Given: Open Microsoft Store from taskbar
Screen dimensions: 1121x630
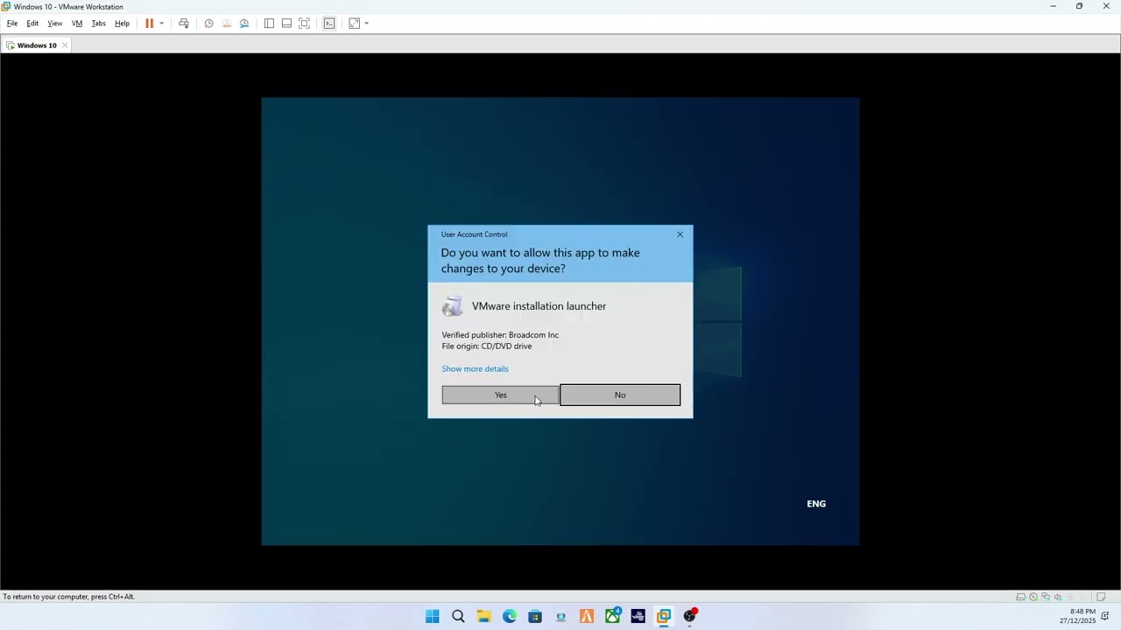Looking at the screenshot, I should click(535, 617).
